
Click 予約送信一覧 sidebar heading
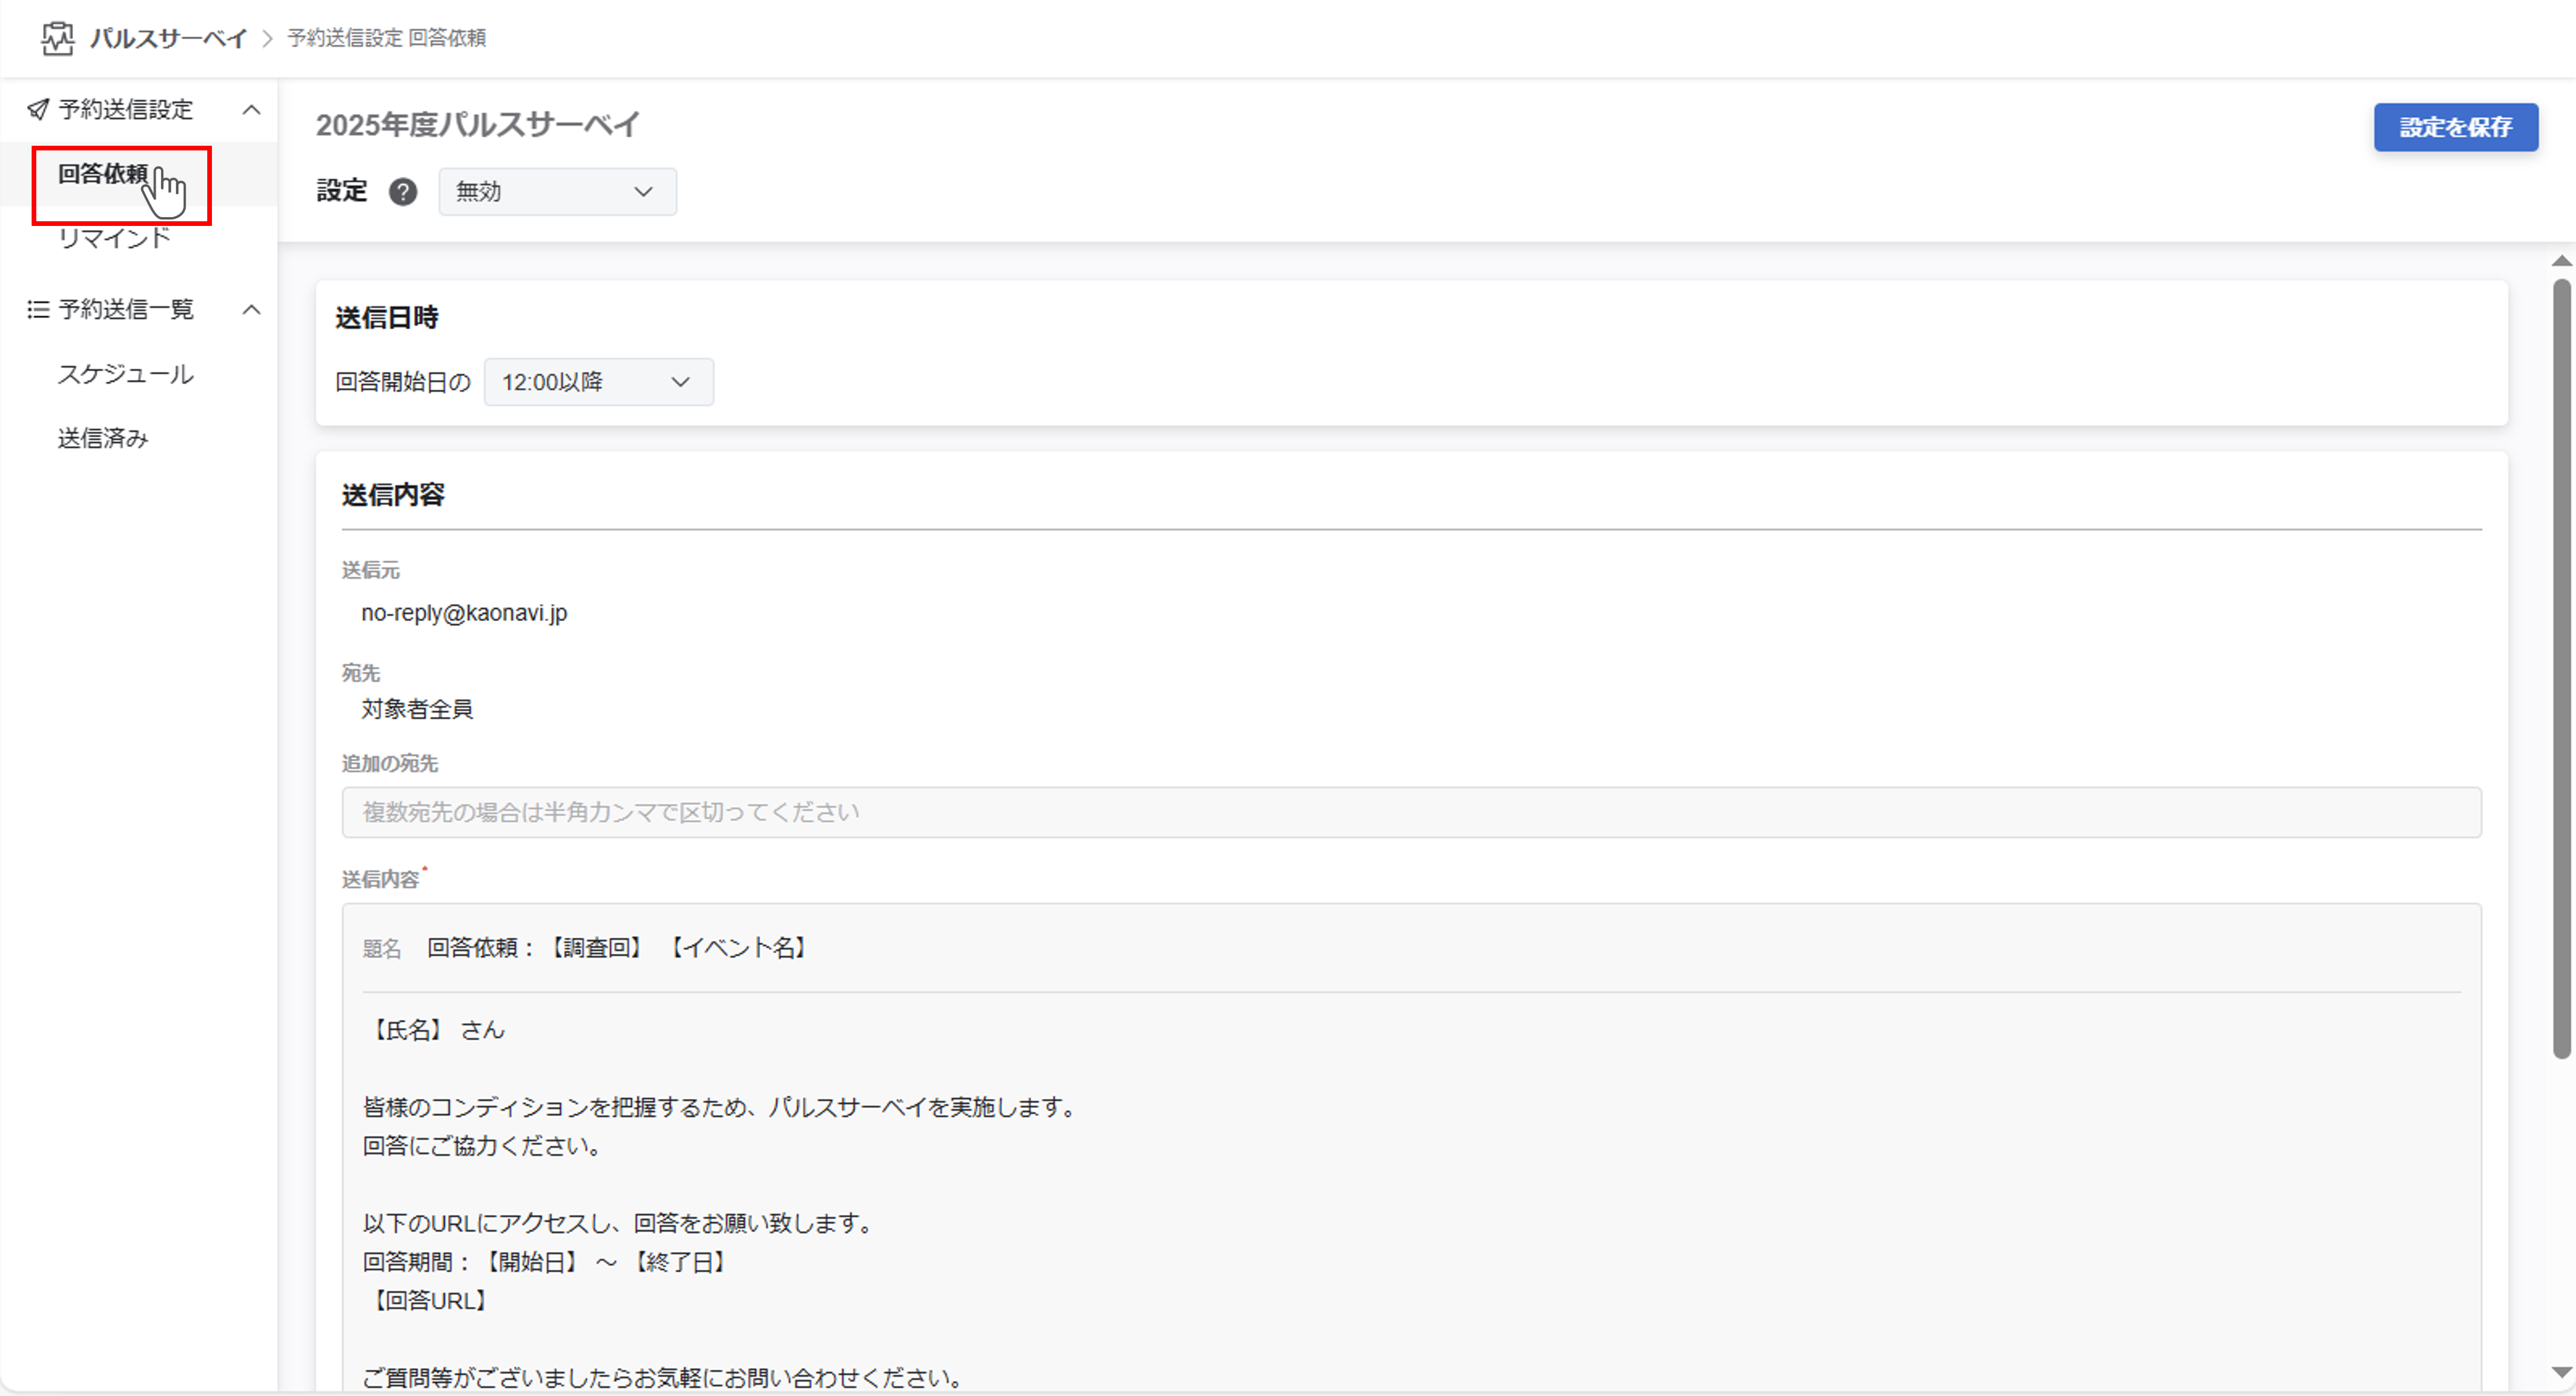tap(126, 309)
